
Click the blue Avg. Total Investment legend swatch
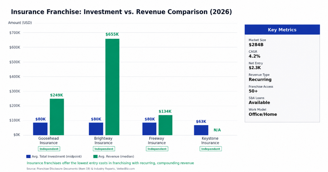[29, 156]
